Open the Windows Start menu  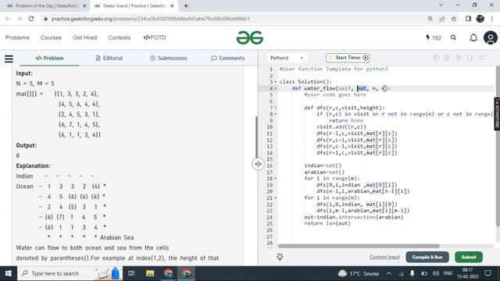click(9, 273)
